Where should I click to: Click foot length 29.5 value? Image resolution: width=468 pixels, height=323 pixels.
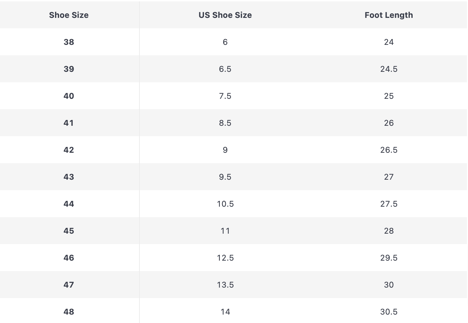tap(389, 258)
